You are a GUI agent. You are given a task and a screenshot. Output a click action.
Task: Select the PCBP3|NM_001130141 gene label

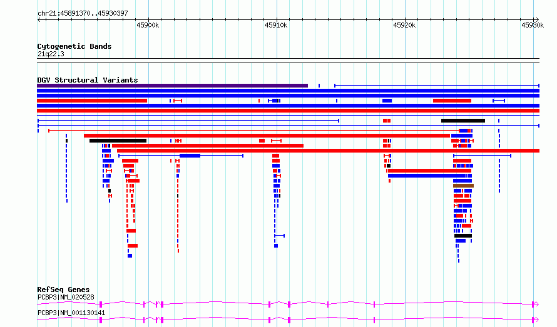tap(71, 313)
